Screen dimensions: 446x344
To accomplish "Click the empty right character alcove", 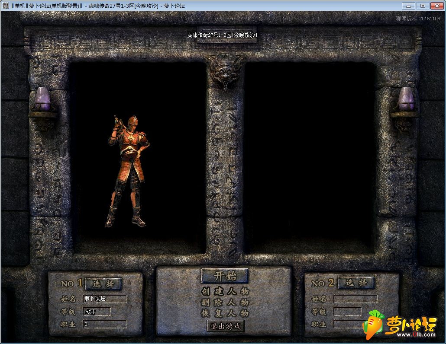I will coord(310,158).
